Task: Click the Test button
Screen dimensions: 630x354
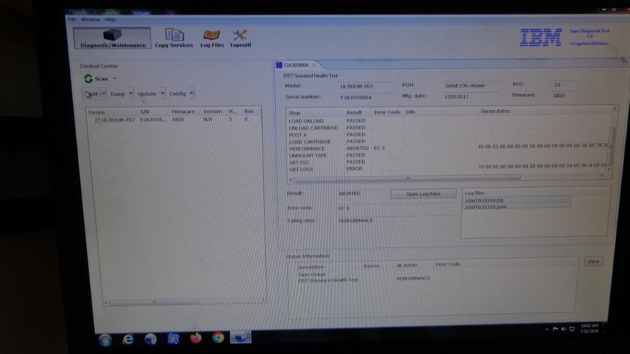Action: pyautogui.click(x=92, y=94)
